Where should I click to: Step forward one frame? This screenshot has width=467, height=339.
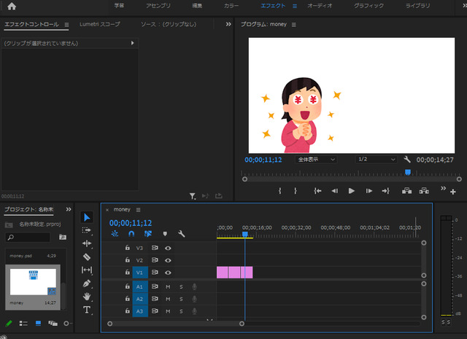click(x=368, y=191)
